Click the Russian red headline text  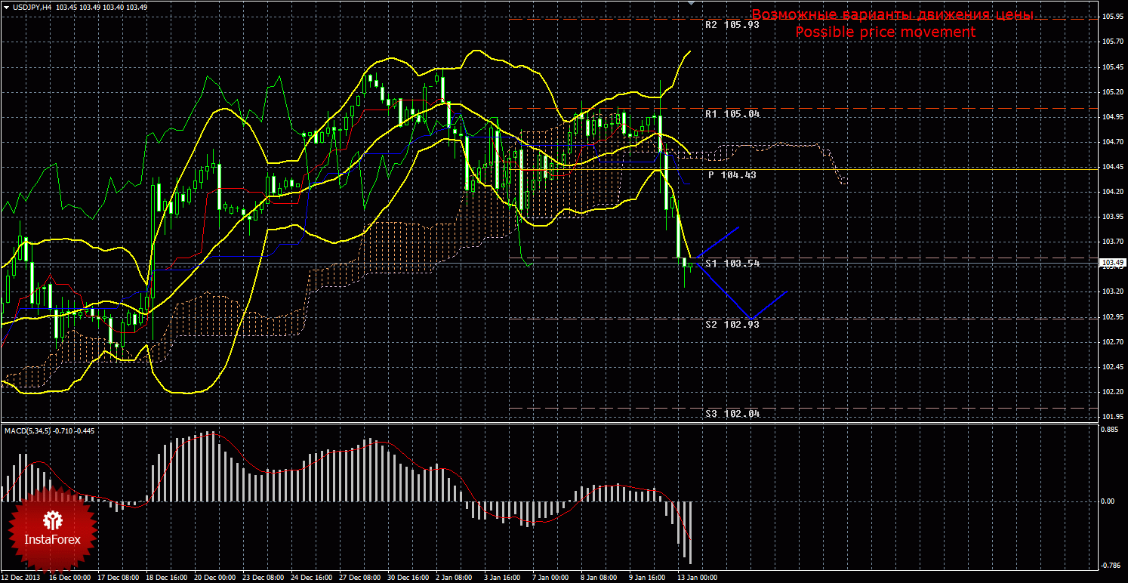[892, 15]
